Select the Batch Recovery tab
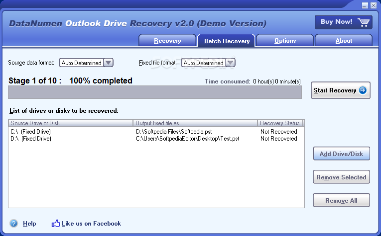 click(226, 41)
